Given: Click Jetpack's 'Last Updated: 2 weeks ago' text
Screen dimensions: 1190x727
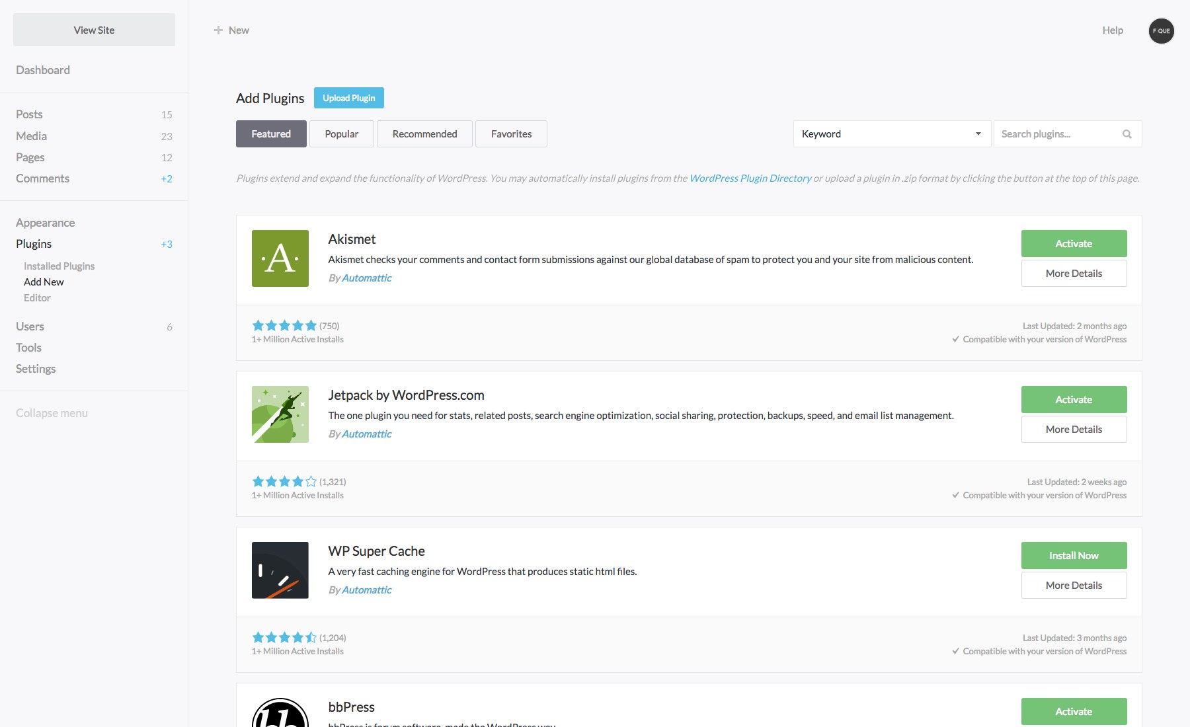Looking at the screenshot, I should pos(1076,482).
